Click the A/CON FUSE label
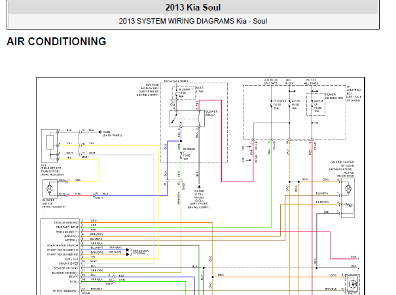 [296, 104]
